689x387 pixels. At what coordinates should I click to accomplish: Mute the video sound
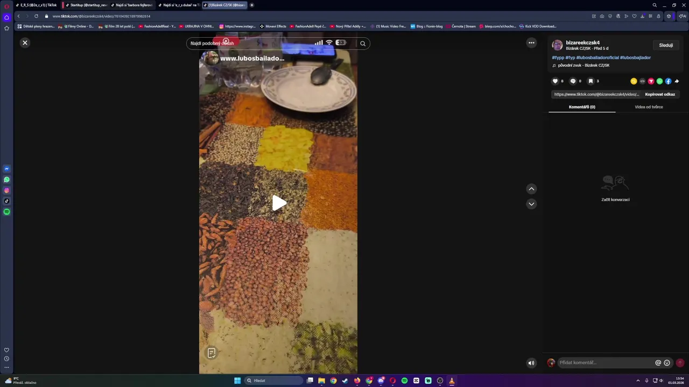pyautogui.click(x=531, y=363)
